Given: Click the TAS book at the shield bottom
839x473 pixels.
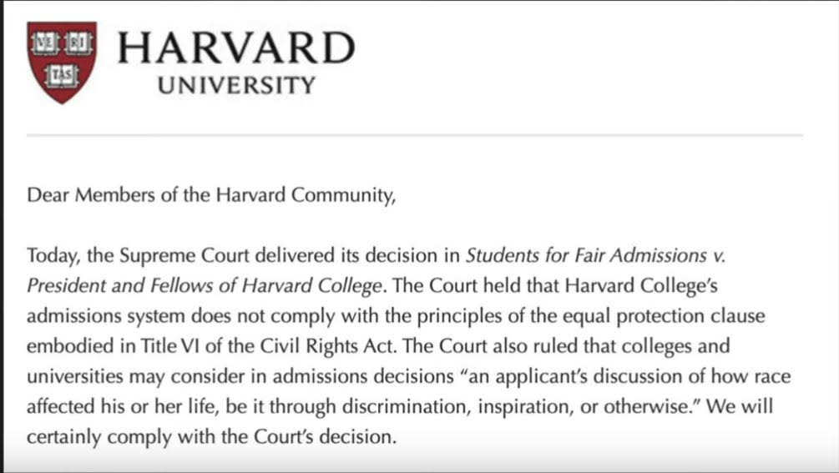Looking at the screenshot, I should pyautogui.click(x=62, y=75).
